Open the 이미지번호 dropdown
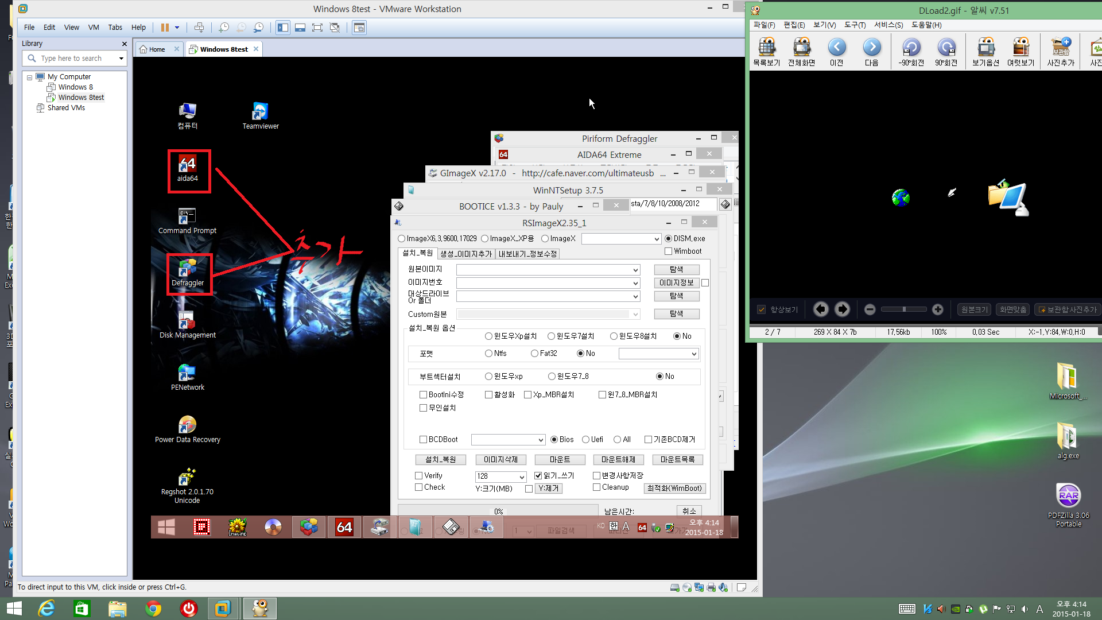 point(635,283)
